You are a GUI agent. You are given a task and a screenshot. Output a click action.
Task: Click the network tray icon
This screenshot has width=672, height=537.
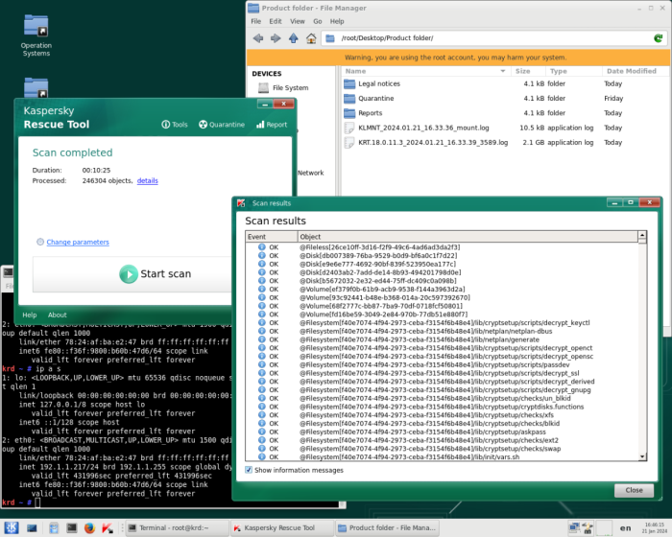(574, 527)
